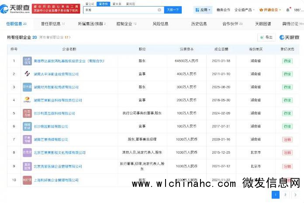Open the 应用 apps dropdown

(x=203, y=10)
